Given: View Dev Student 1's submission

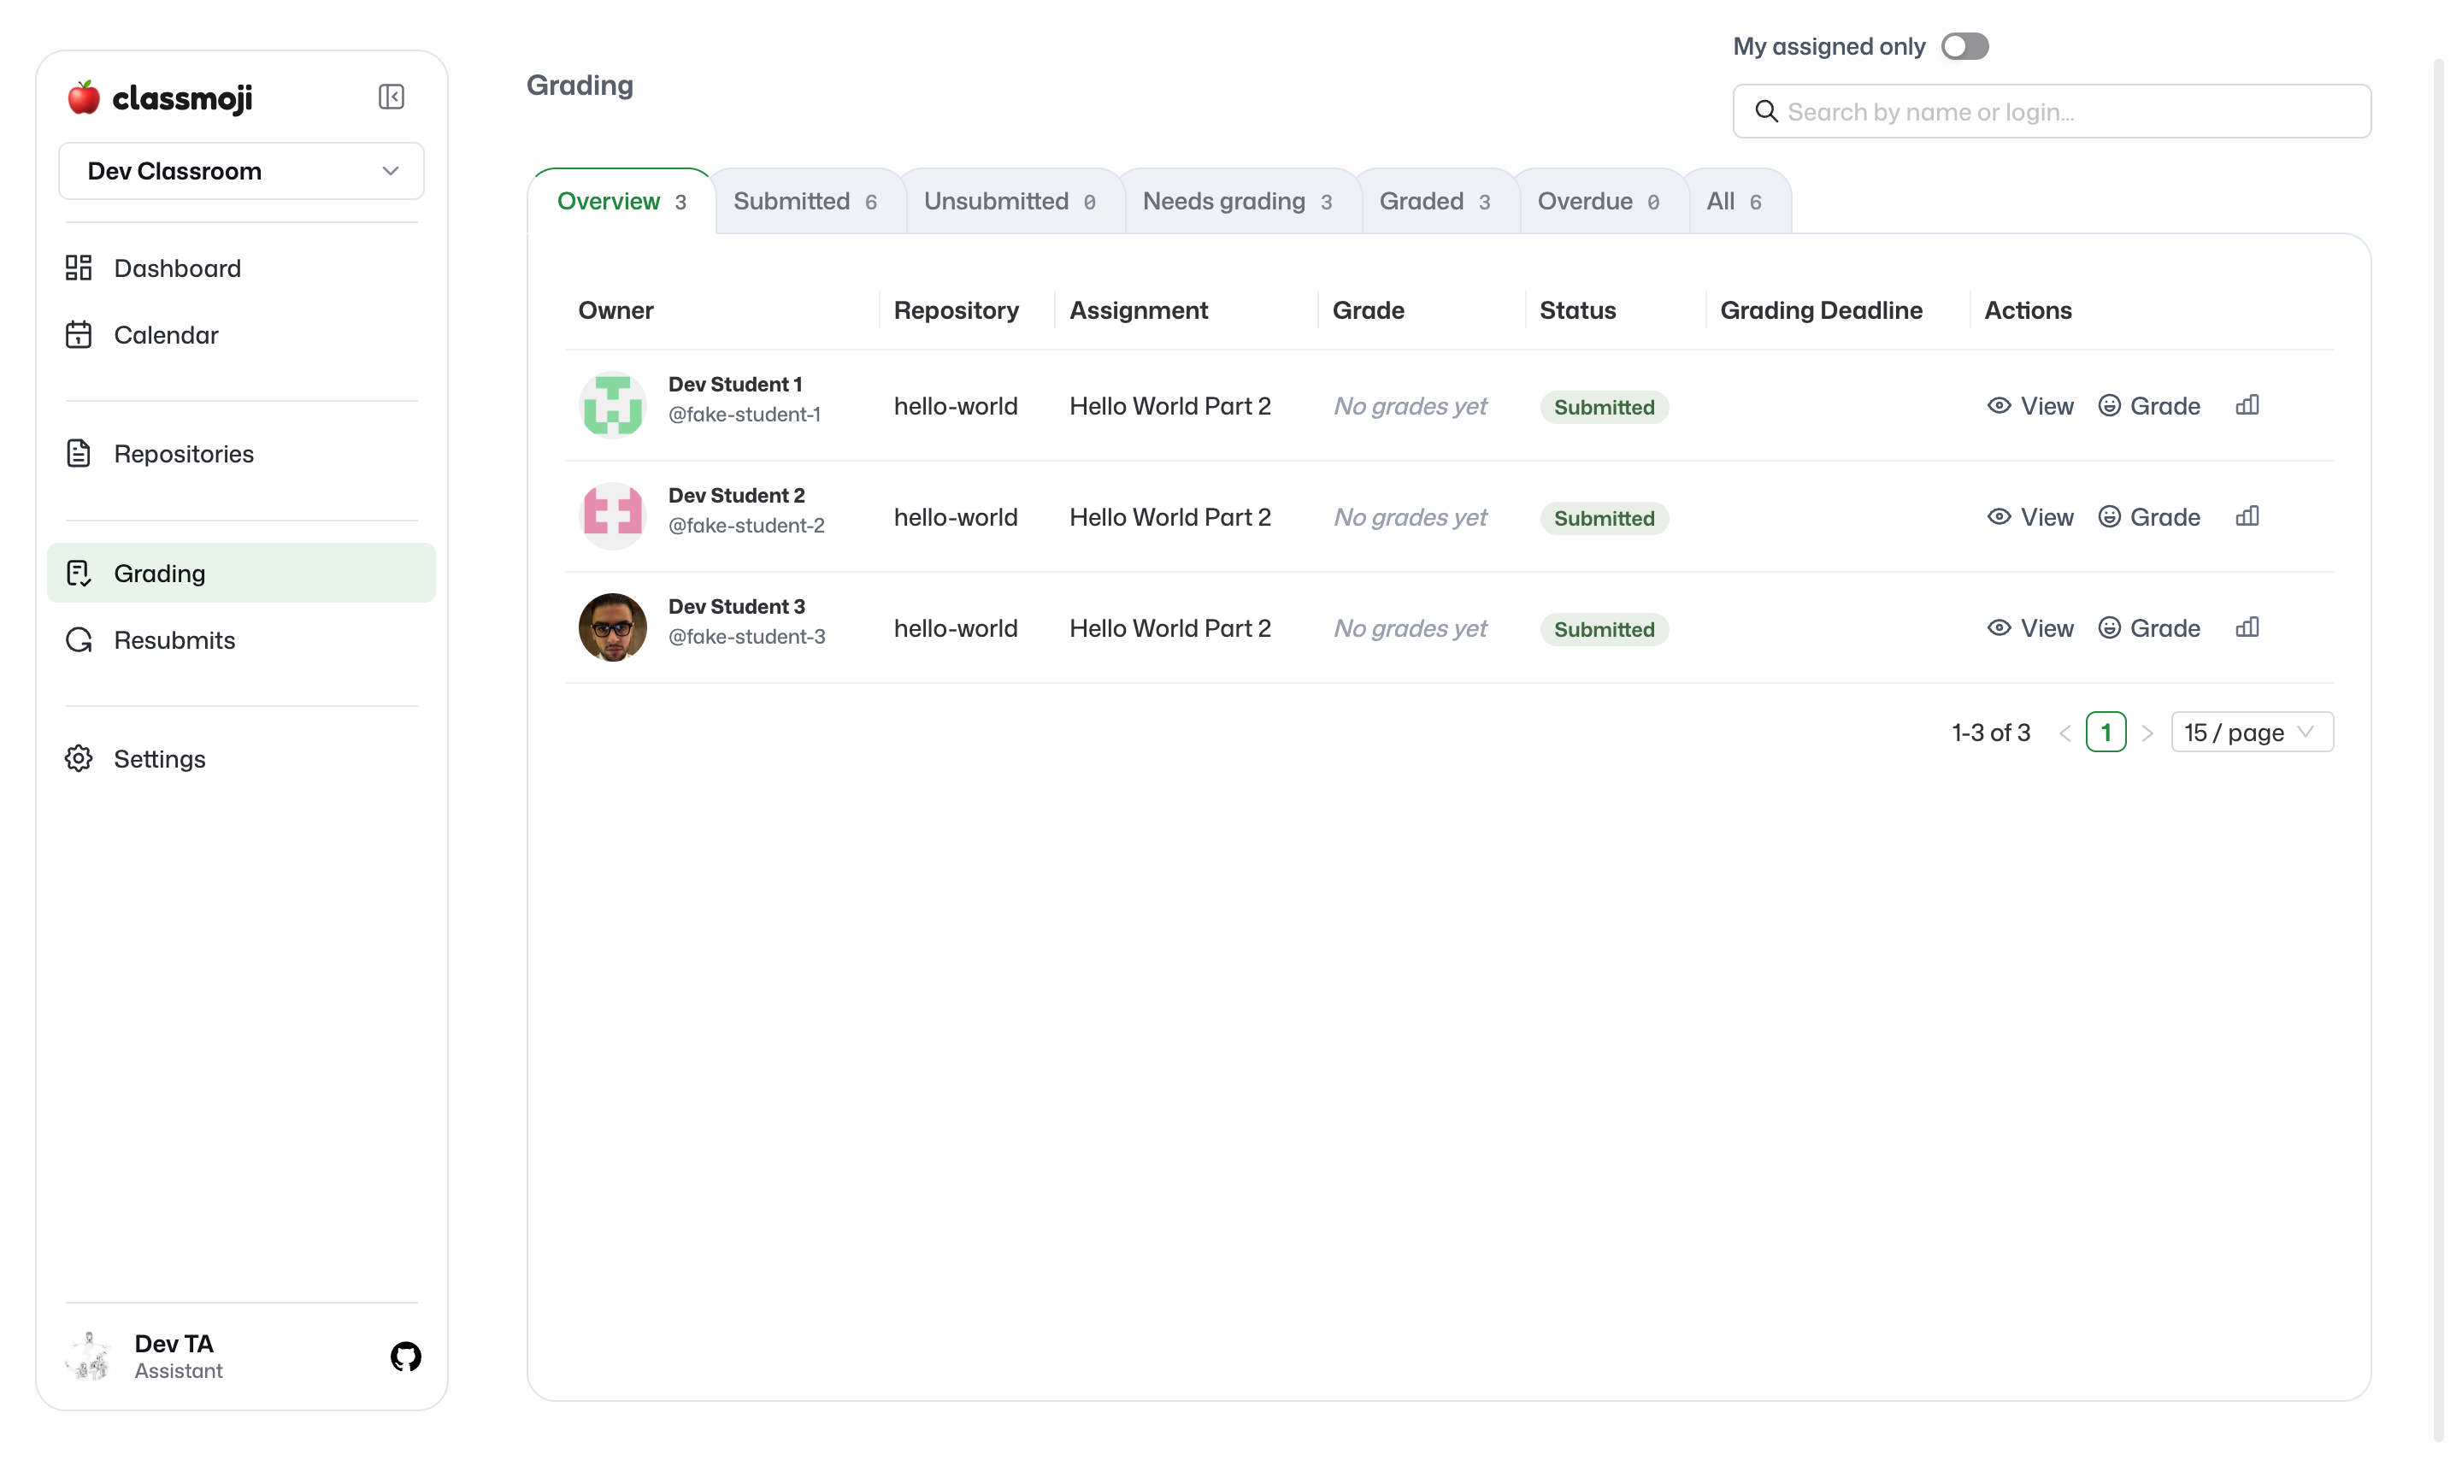Looking at the screenshot, I should pos(2030,405).
